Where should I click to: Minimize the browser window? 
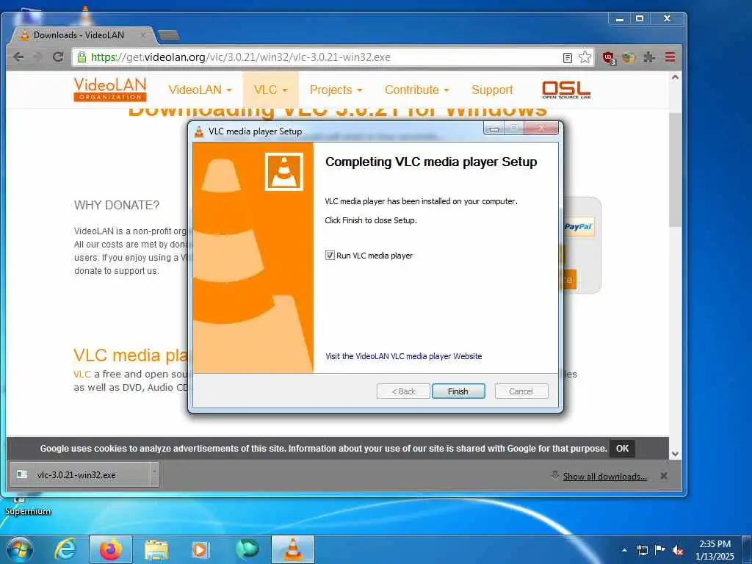[x=620, y=18]
